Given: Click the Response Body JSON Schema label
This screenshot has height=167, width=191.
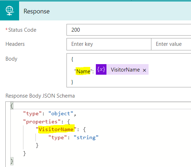Looking at the screenshot, I should point(40,96).
